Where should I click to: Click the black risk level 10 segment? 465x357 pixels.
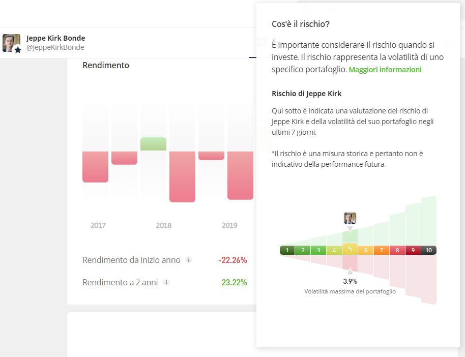tap(428, 250)
